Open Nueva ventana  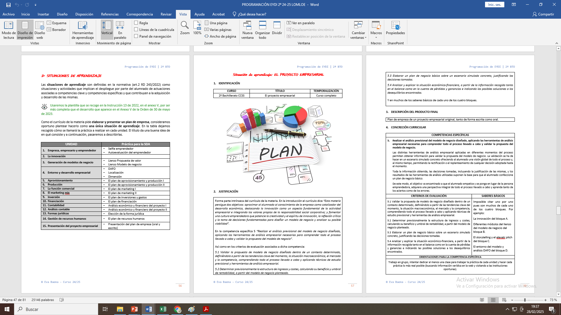click(247, 29)
